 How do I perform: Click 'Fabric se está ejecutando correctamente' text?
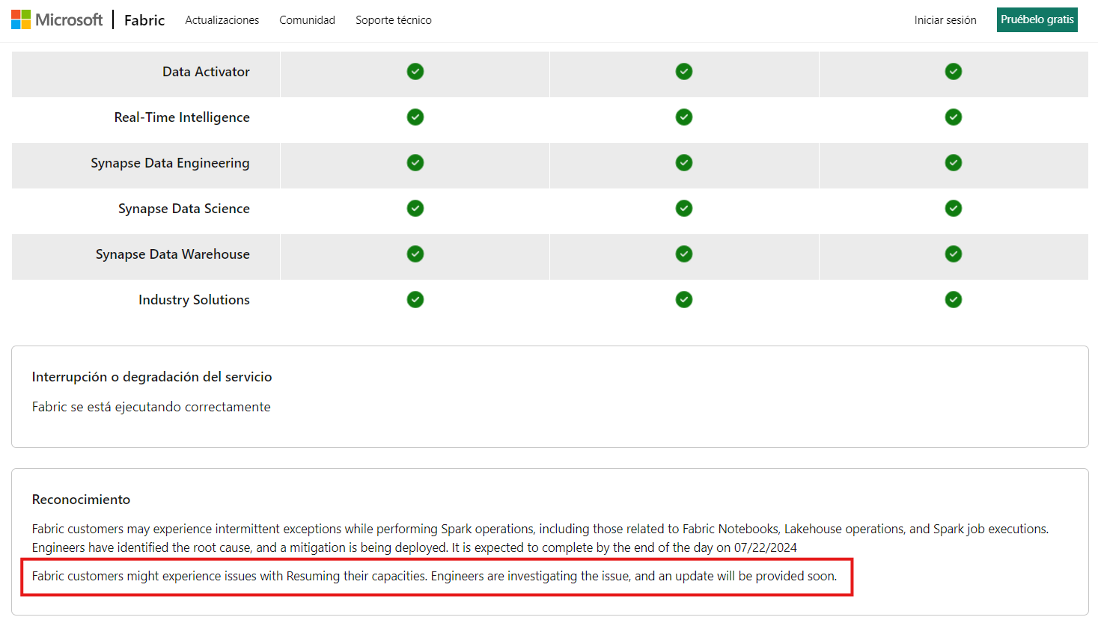click(x=151, y=407)
